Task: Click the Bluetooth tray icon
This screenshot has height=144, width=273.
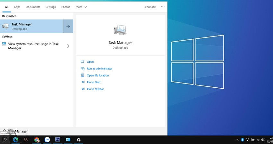Action: [x=242, y=140]
